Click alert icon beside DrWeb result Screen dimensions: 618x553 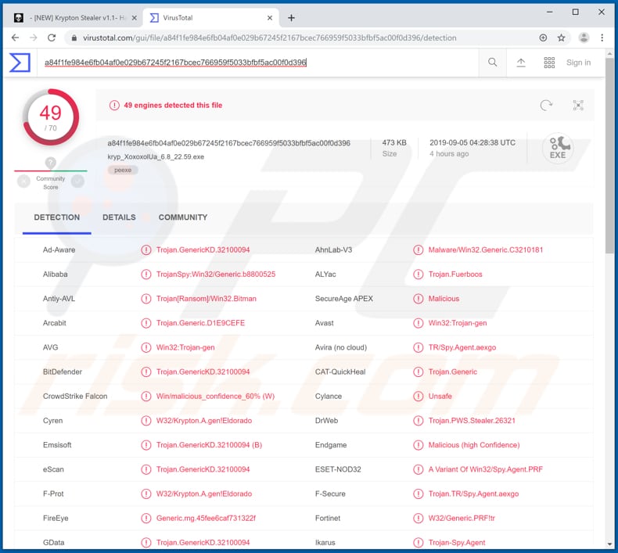point(419,421)
